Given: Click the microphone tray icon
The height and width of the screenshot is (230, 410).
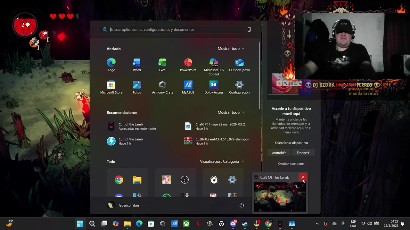Looking at the screenshot, I should (343, 224).
